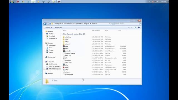Open FACTORY_IMAGE drive in navigation pane
The image size is (178, 100).
[55, 66]
